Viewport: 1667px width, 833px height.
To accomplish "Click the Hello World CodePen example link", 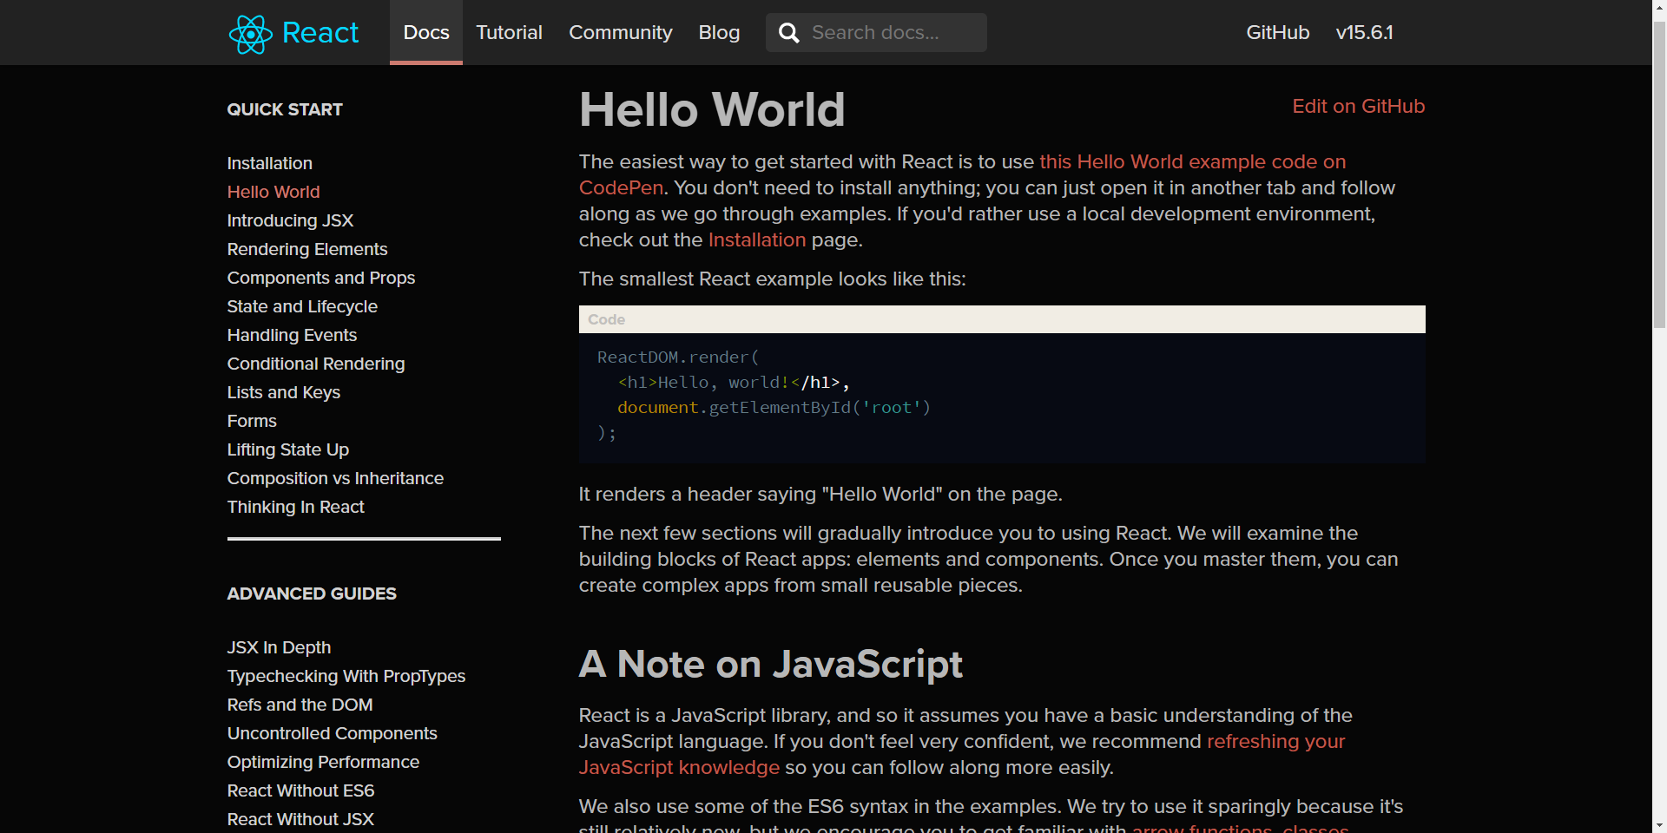I will tap(1192, 162).
